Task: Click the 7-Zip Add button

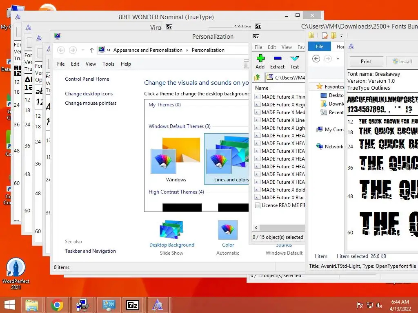Action: (260, 62)
